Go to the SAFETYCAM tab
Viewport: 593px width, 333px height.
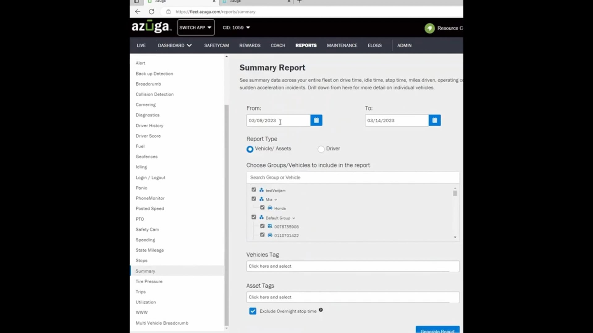(x=216, y=45)
